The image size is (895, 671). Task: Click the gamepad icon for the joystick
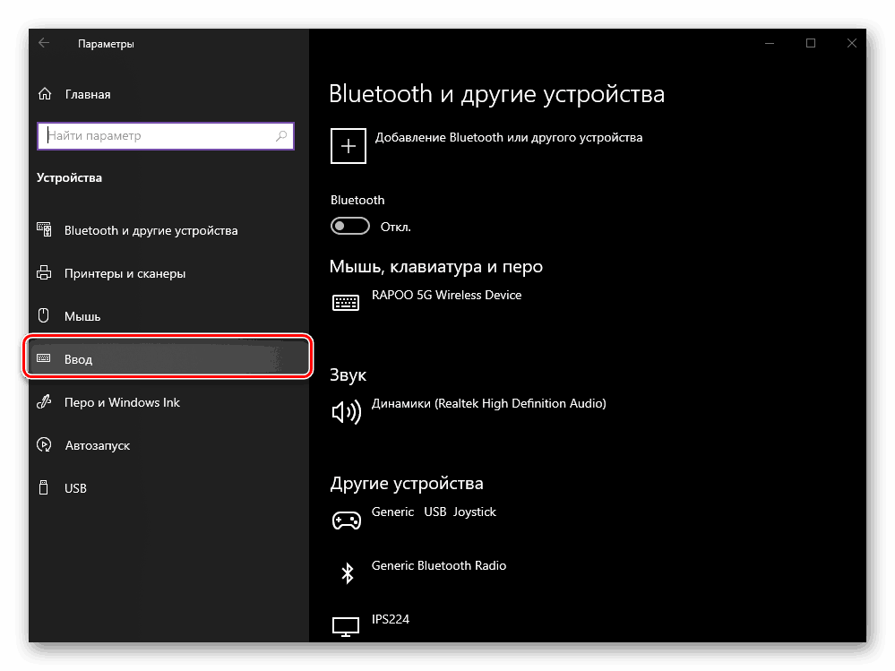[347, 520]
